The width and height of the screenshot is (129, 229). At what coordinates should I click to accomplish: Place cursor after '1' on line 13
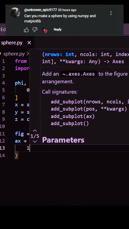tap(30, 148)
